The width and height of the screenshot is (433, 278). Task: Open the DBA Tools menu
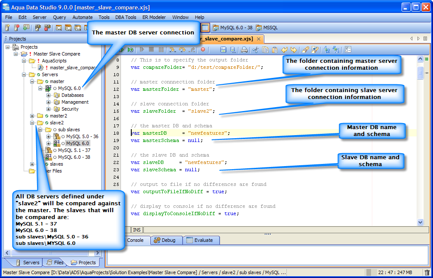(x=126, y=17)
